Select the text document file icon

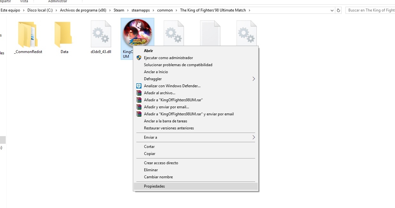point(210,33)
